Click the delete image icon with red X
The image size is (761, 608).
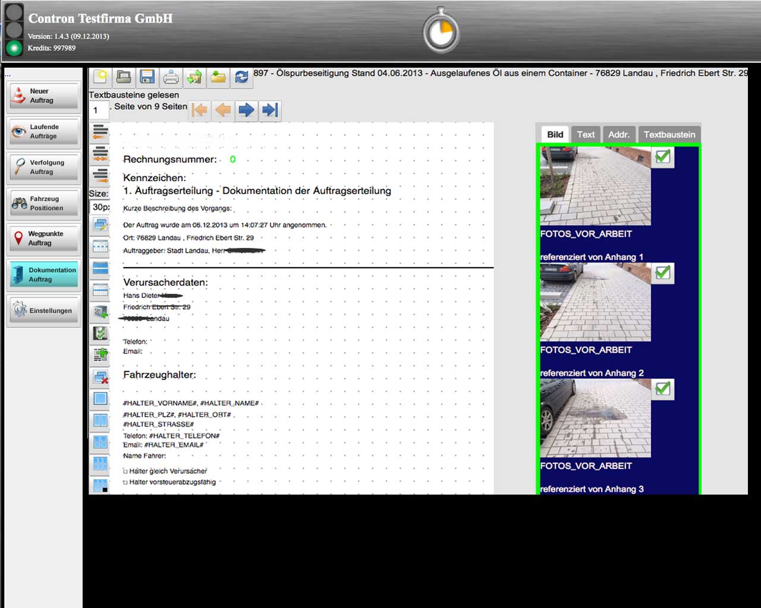(x=100, y=377)
